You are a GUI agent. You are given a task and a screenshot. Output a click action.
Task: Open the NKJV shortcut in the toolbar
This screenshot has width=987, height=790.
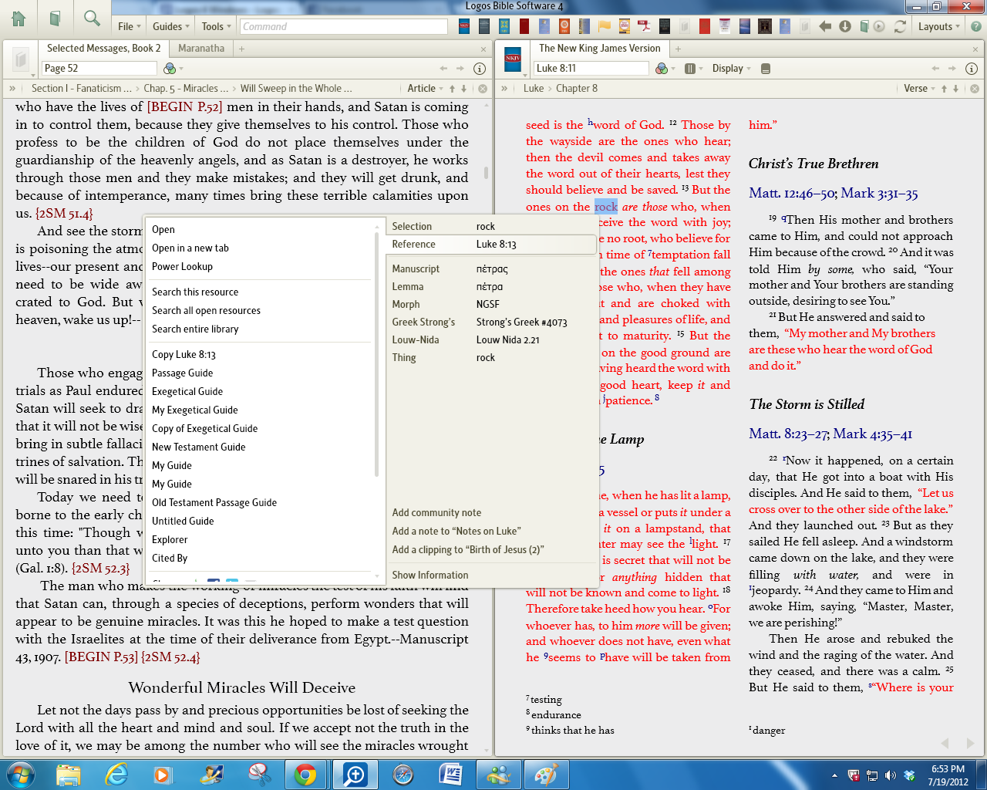click(x=464, y=26)
